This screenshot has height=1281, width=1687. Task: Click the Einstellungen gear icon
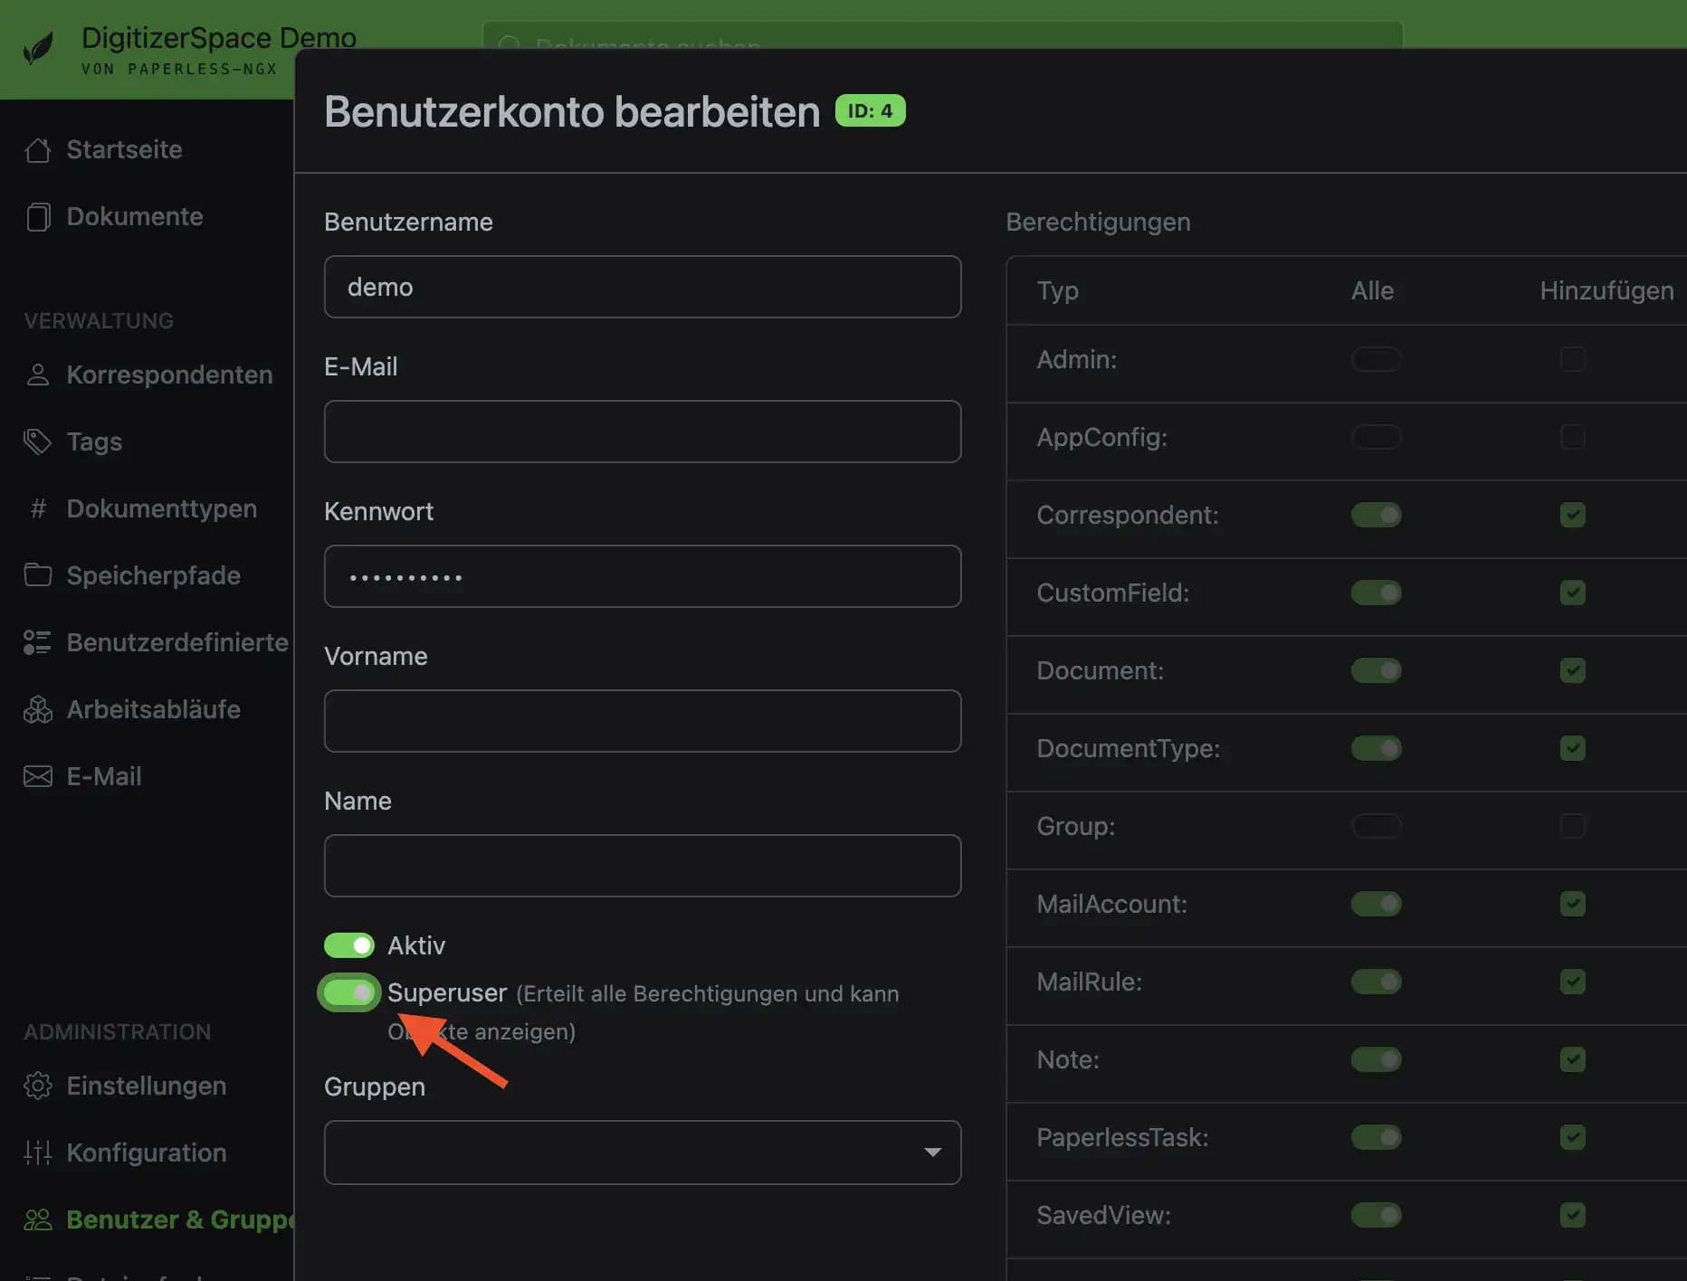38,1086
